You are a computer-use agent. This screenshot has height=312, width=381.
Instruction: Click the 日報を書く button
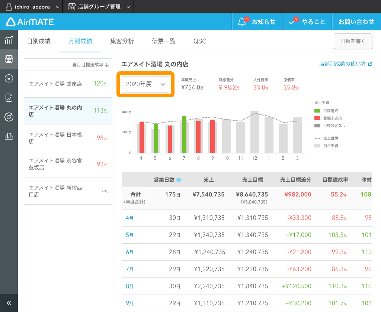tap(353, 41)
